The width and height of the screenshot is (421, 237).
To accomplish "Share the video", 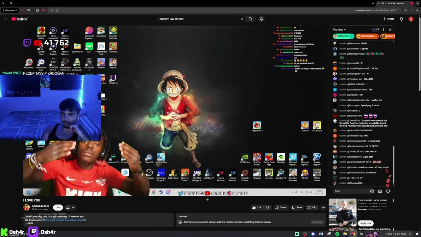I will point(281,207).
